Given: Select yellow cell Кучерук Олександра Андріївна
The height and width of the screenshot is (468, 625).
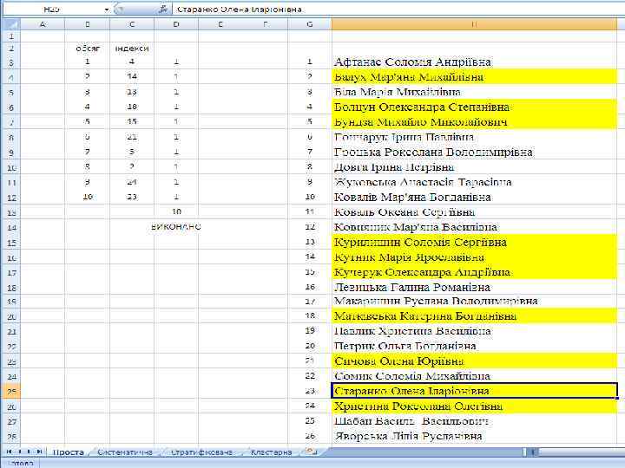Looking at the screenshot, I should pyautogui.click(x=474, y=272).
